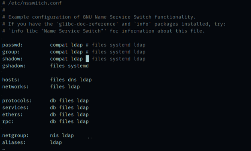Screen dimensions: 251x151
Task: Click the rpc: key
Action: tap(8, 122)
